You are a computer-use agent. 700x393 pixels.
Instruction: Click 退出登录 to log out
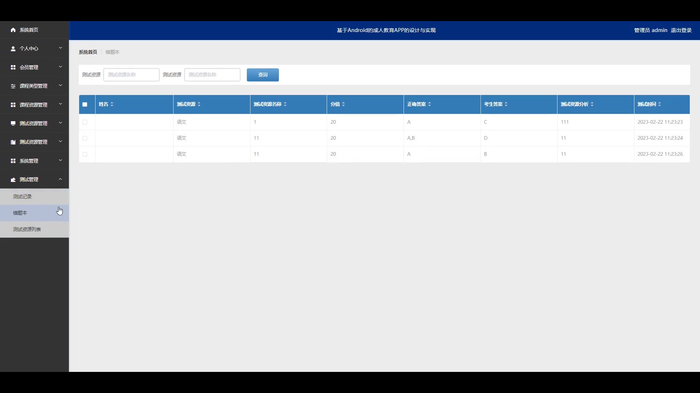(x=681, y=30)
